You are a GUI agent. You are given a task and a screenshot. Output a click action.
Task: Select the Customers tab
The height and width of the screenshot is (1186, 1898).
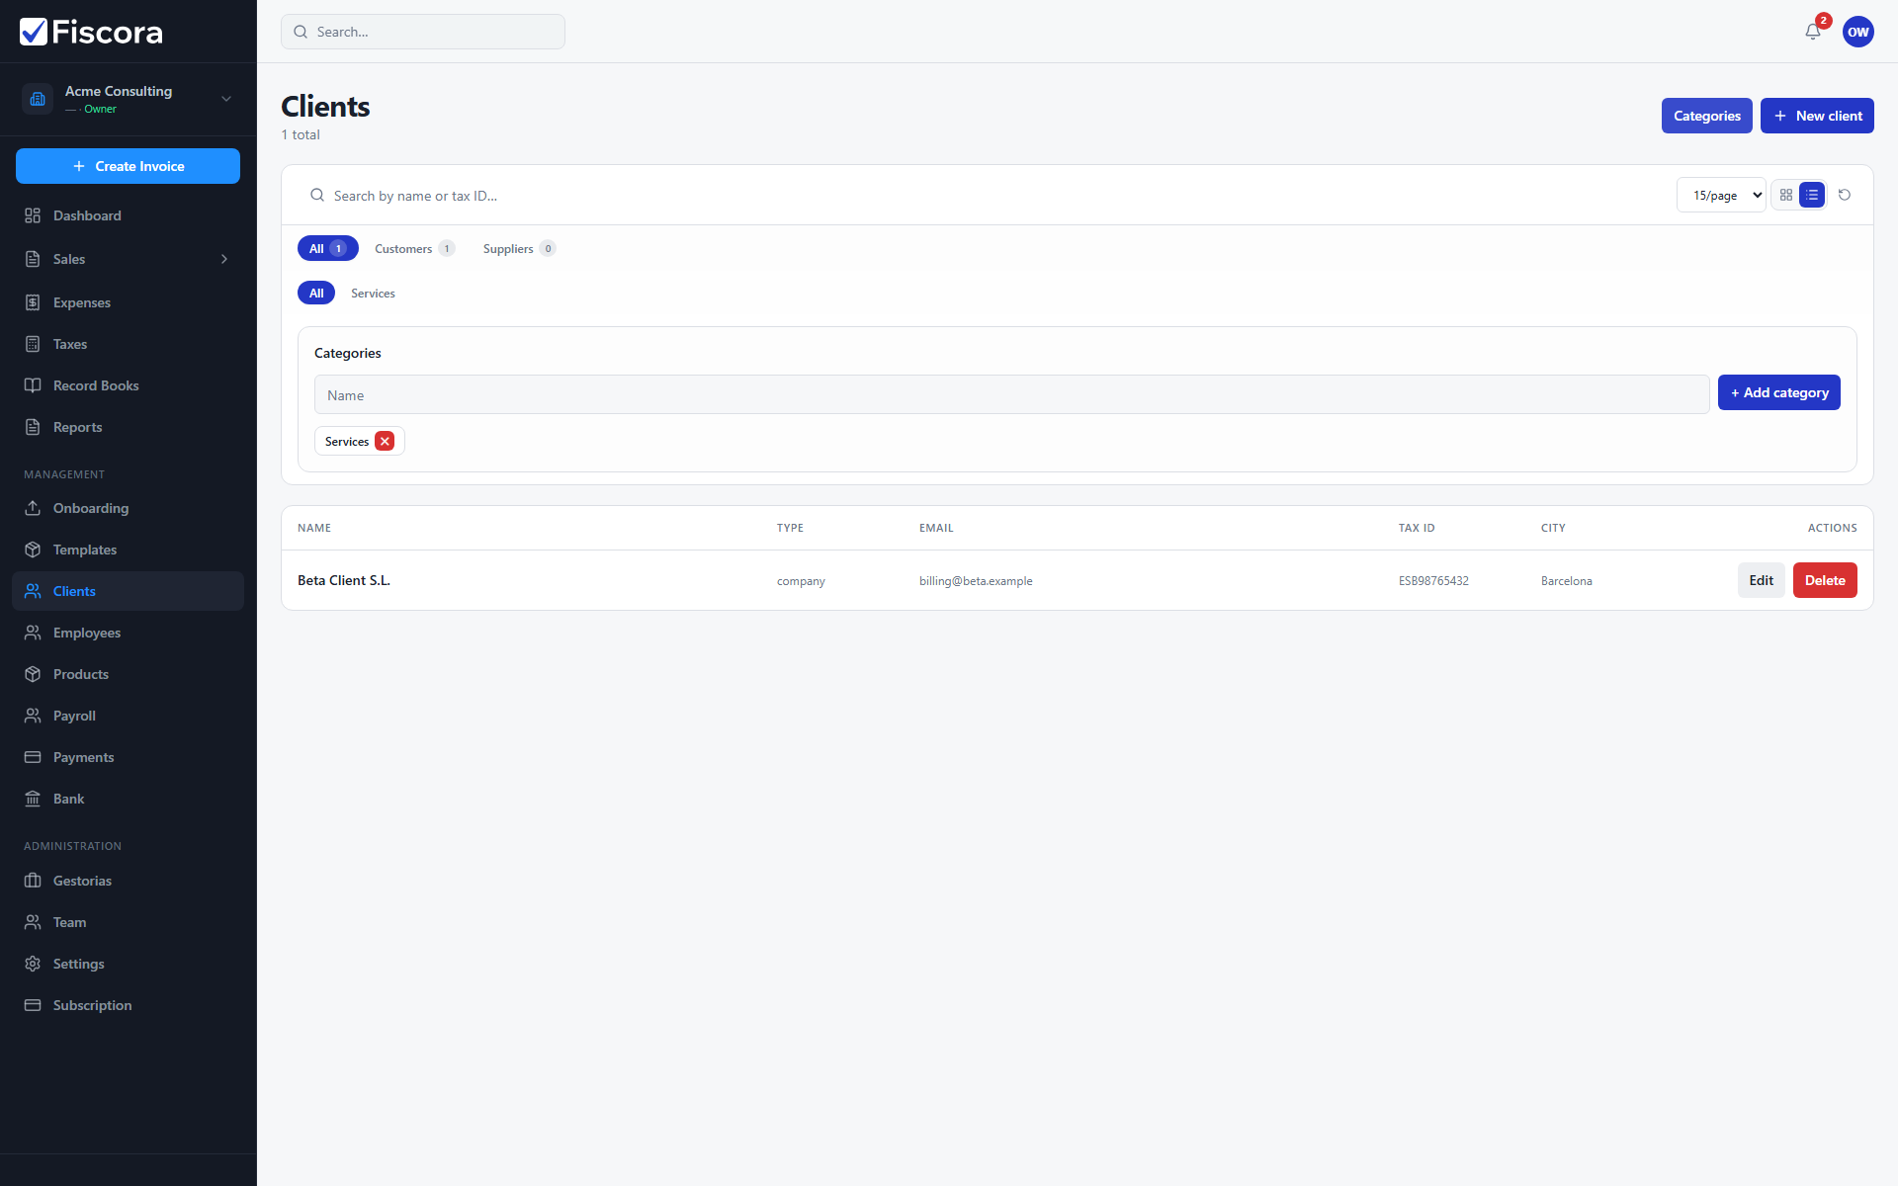(x=414, y=248)
